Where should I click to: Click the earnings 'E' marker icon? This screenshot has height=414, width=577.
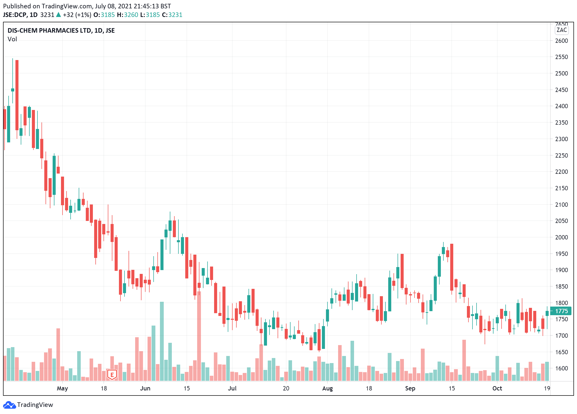[112, 375]
